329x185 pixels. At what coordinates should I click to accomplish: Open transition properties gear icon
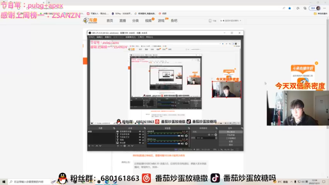[x=216, y=135]
